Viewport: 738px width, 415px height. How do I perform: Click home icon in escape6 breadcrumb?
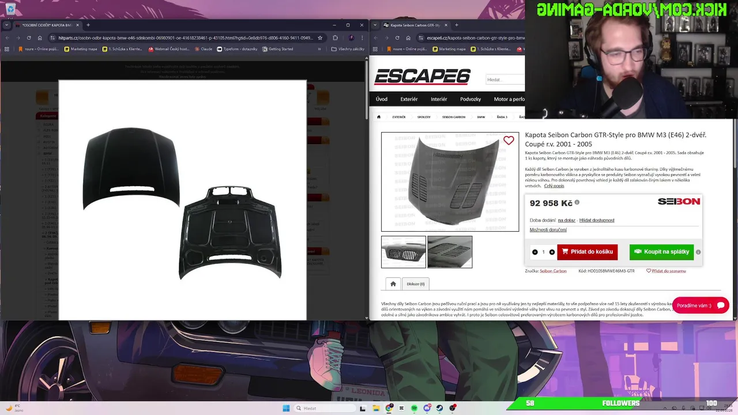[379, 117]
